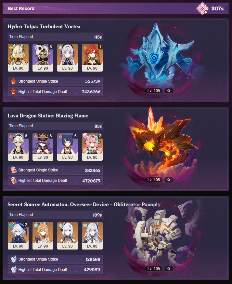Click the magnifier icon under Secret Source Automaton
The height and width of the screenshot is (284, 232).
169,269
